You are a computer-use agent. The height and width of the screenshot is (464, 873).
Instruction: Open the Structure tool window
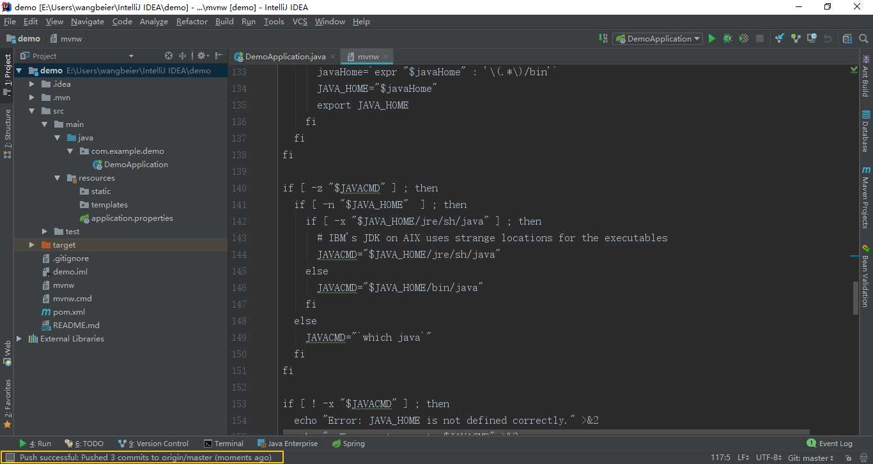pyautogui.click(x=7, y=133)
